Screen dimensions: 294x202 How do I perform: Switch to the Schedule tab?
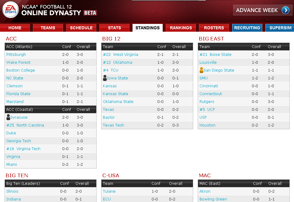click(x=81, y=28)
